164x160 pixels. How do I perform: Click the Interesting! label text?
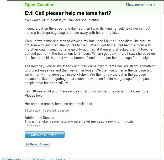[15, 159]
